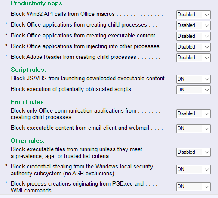This screenshot has height=198, width=218.
Task: Open Office executable content rule dropdown
Action: coord(193,36)
